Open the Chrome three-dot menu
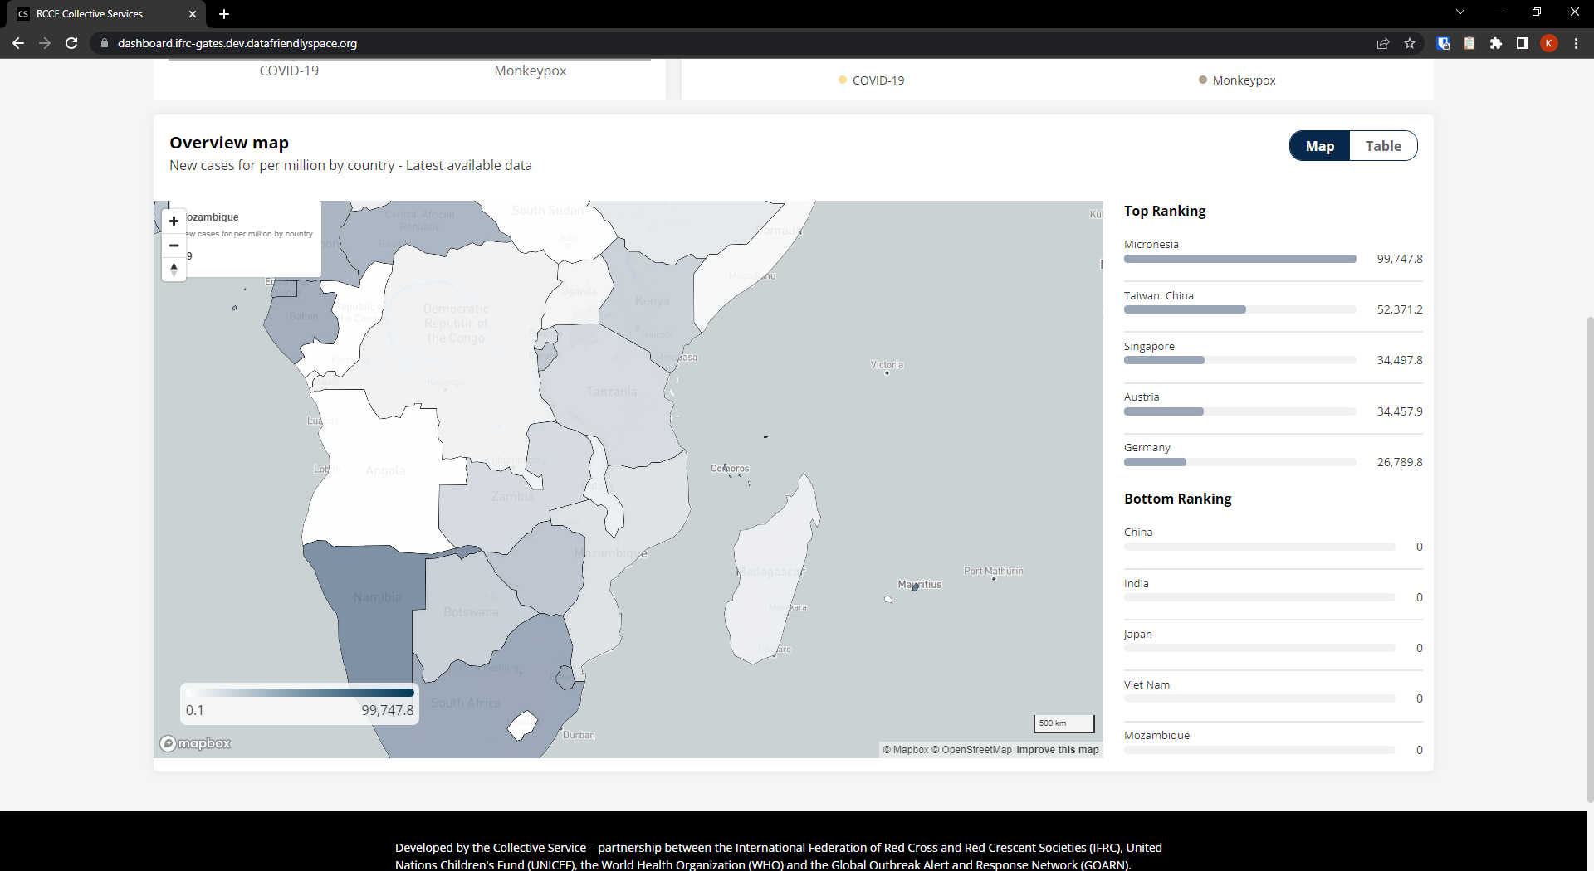This screenshot has width=1594, height=871. click(x=1576, y=43)
